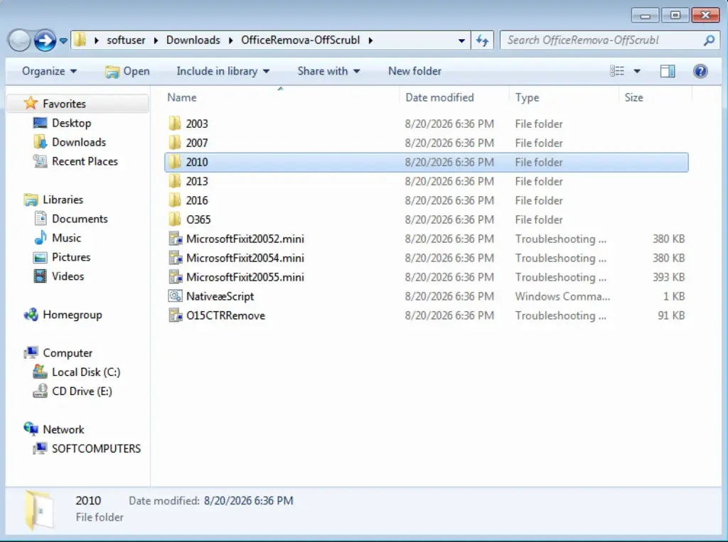Select the O365 folder icon

click(175, 219)
